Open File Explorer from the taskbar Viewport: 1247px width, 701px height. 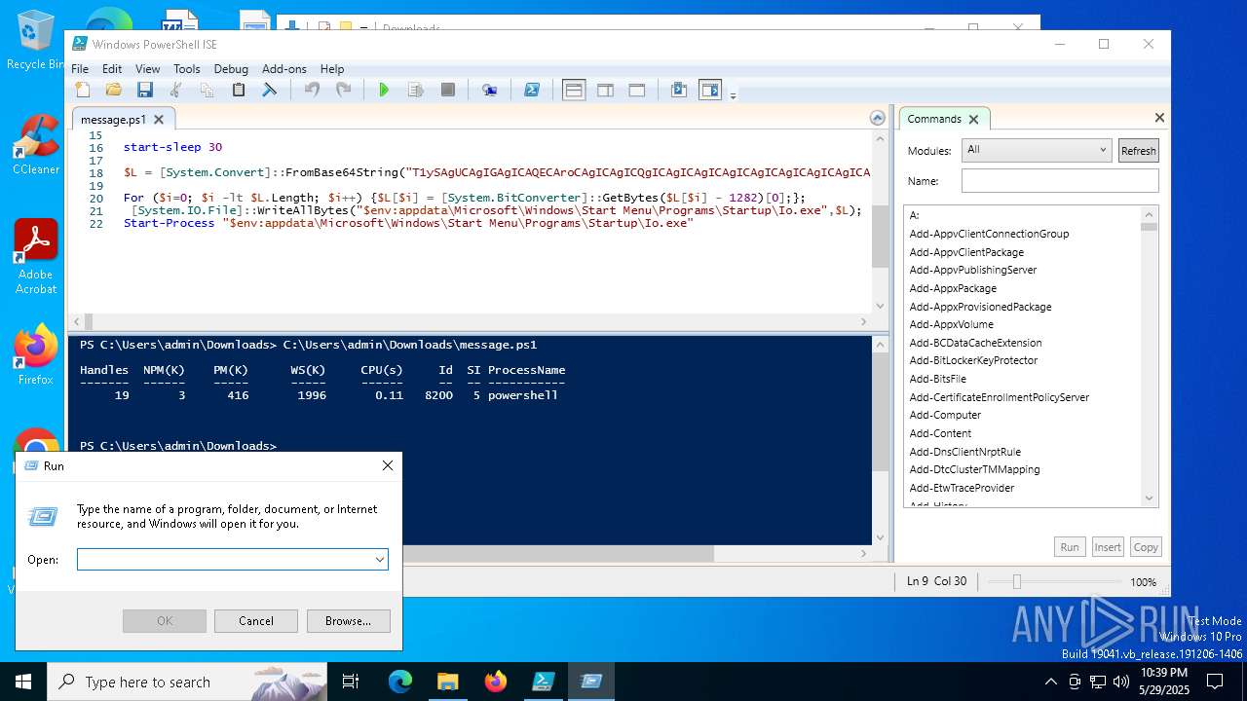447,682
